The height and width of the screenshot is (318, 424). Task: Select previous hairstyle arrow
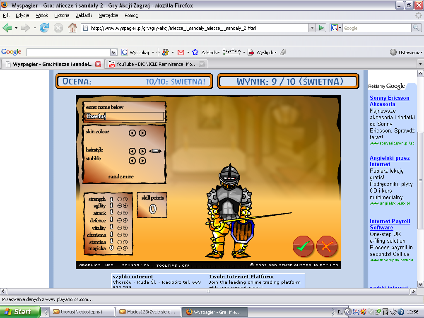[132, 151]
